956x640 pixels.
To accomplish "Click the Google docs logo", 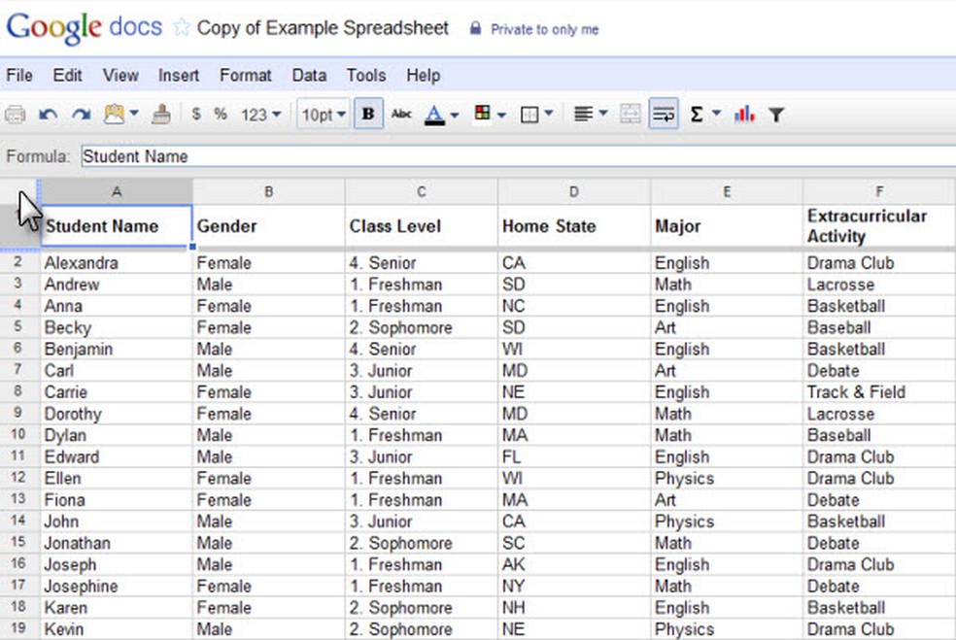I will (x=85, y=28).
